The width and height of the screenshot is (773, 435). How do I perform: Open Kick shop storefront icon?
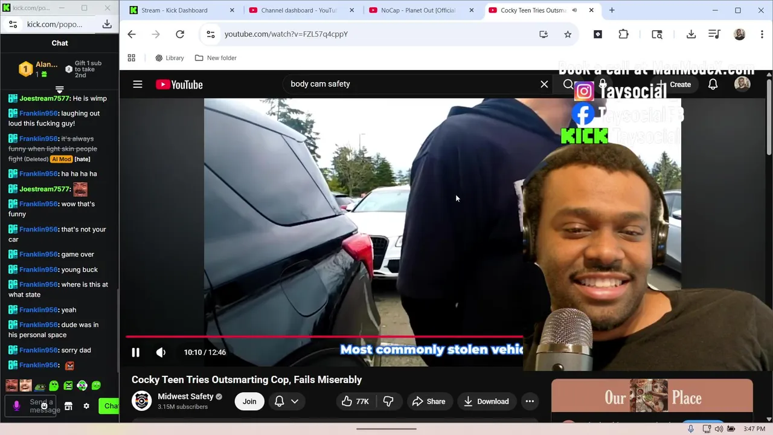[x=68, y=406]
